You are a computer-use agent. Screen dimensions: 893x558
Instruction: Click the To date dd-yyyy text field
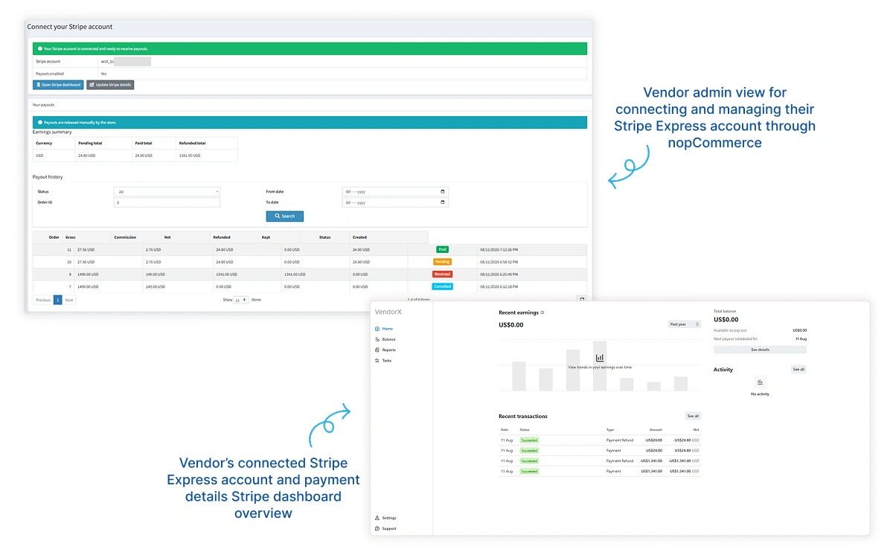pyautogui.click(x=395, y=202)
